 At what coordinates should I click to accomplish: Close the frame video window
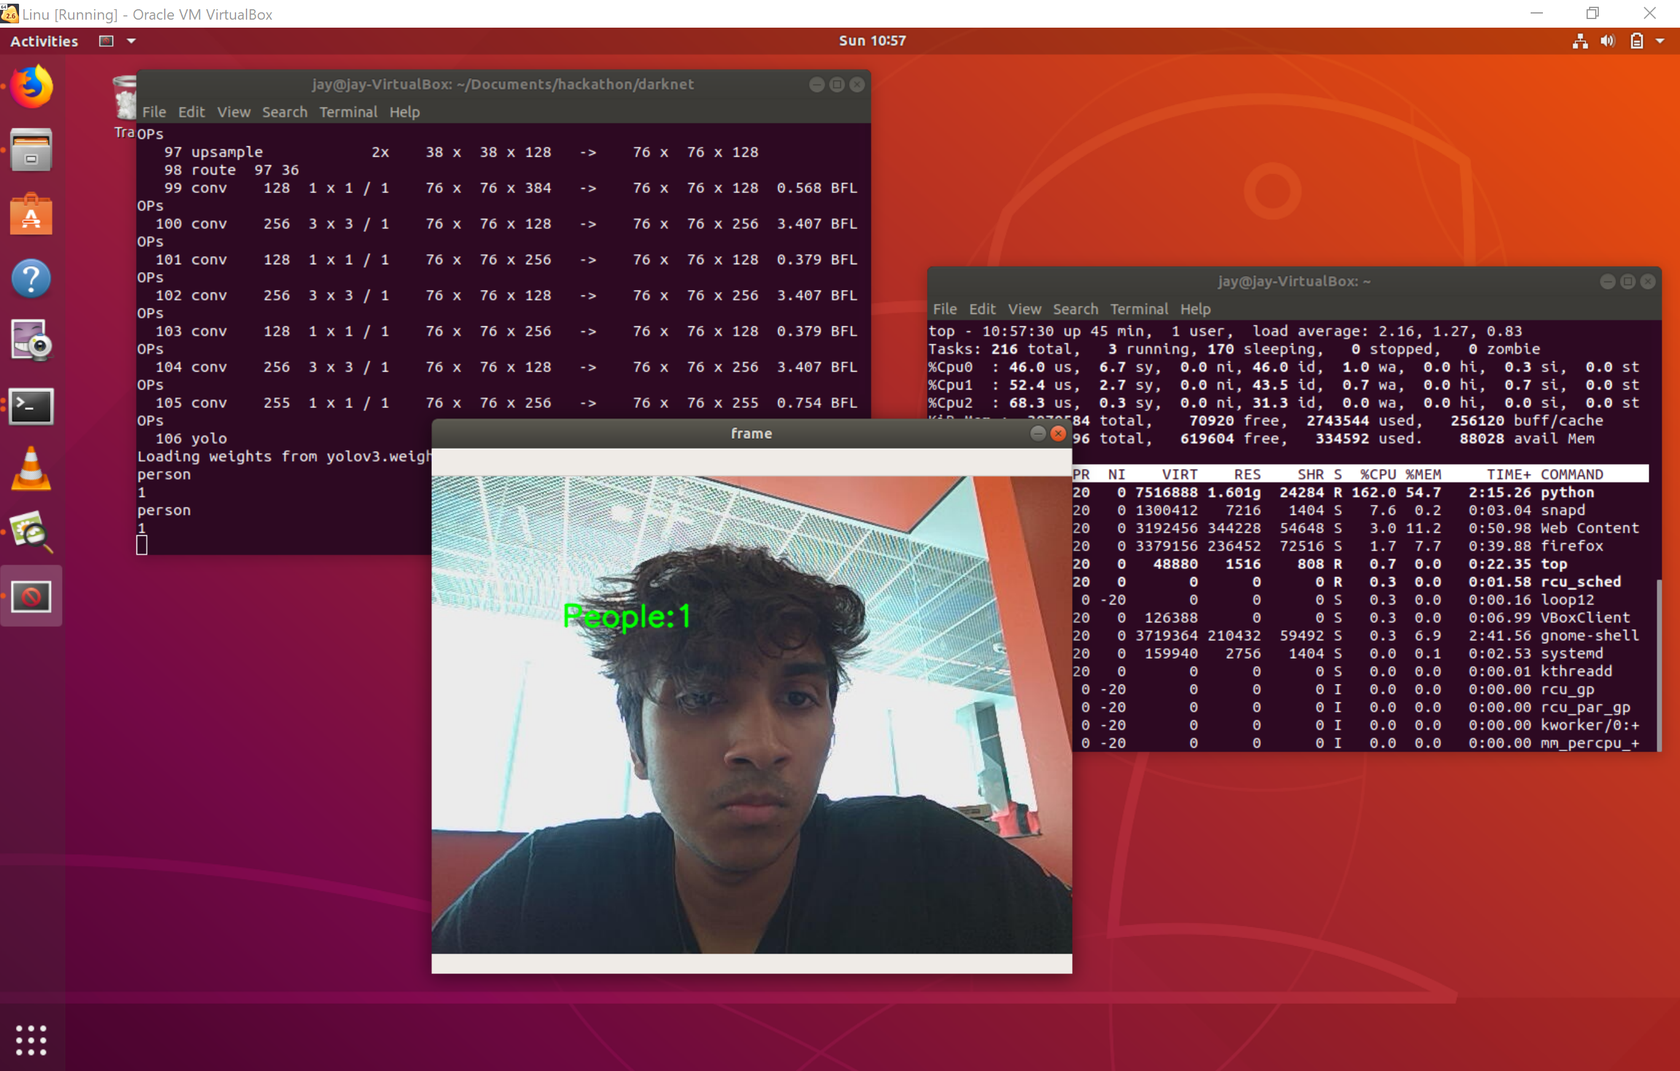click(1059, 434)
